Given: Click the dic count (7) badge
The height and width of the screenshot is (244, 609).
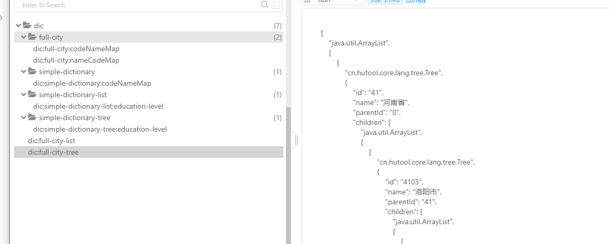Looking at the screenshot, I should tap(277, 26).
